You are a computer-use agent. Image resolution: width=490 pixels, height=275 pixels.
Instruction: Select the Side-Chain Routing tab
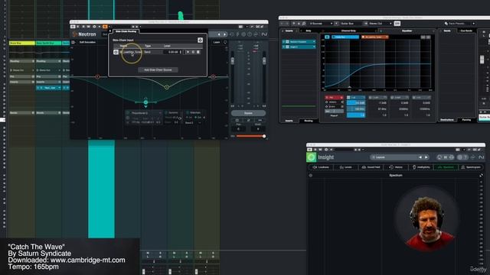(126, 31)
